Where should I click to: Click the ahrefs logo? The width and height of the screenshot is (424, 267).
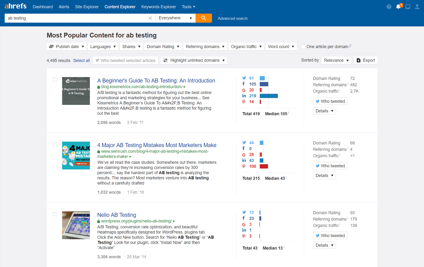tap(15, 6)
